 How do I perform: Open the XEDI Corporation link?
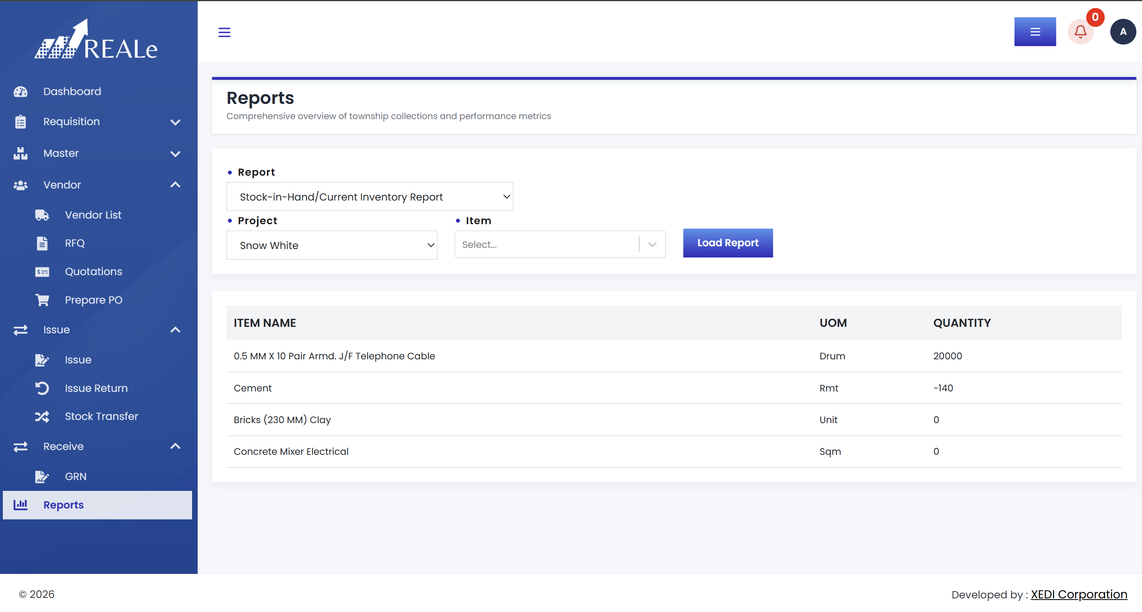(x=1079, y=594)
